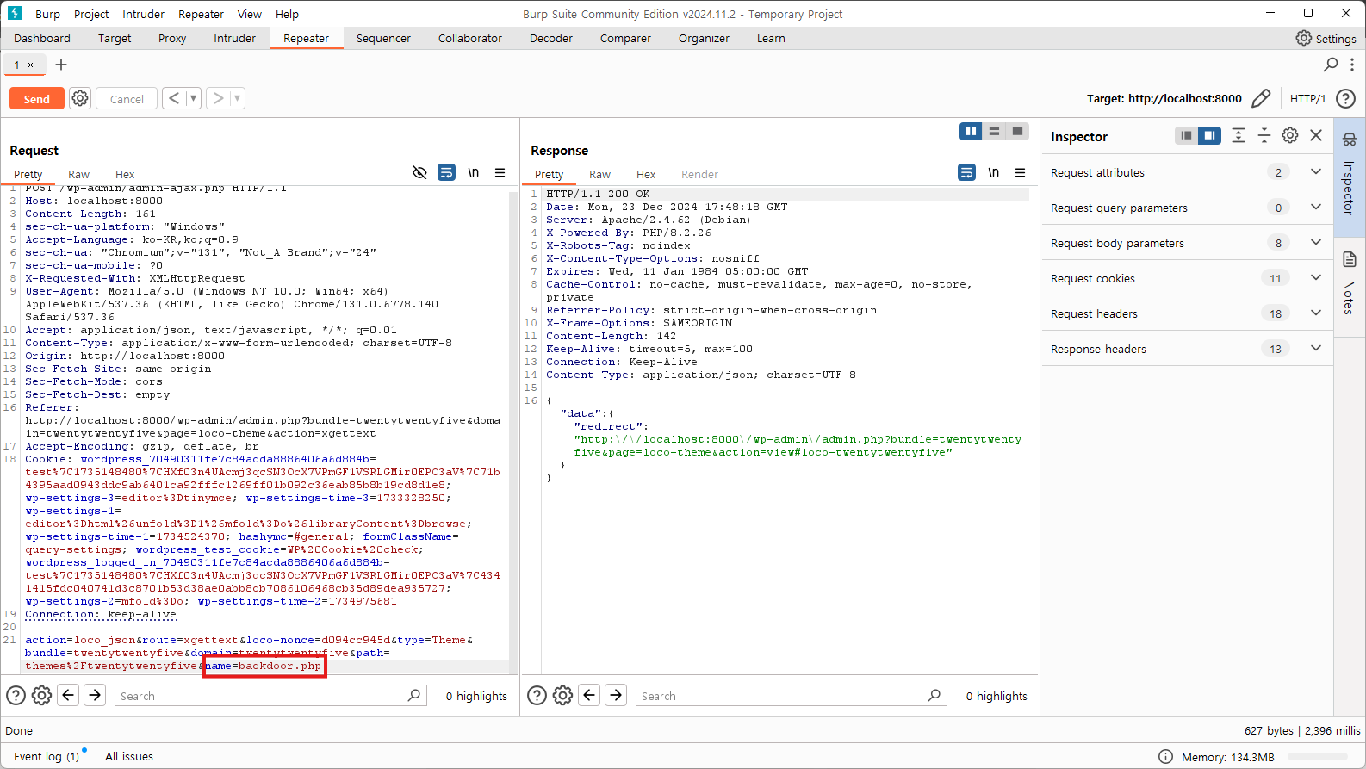
Task: Click the Cancel button
Action: coord(127,98)
